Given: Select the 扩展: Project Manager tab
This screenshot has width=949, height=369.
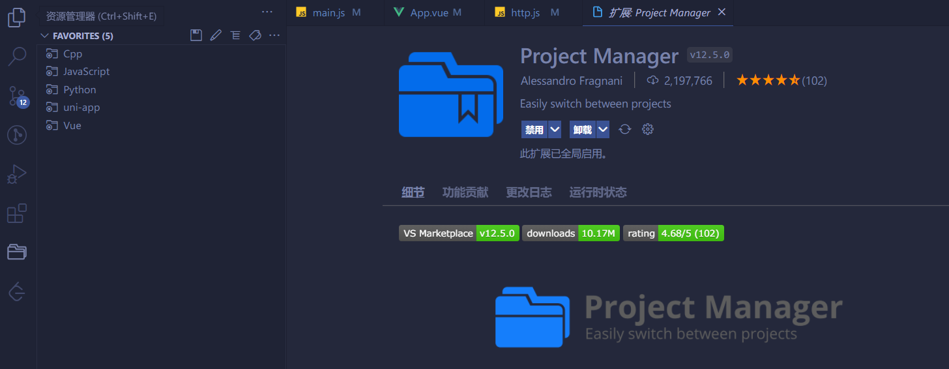Looking at the screenshot, I should click(x=658, y=12).
